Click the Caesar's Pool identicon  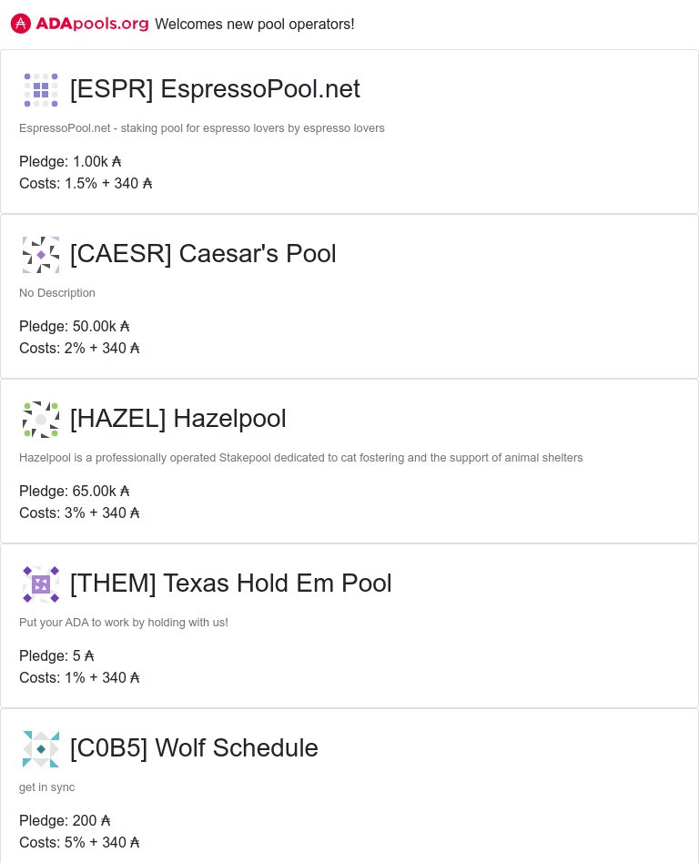41,254
